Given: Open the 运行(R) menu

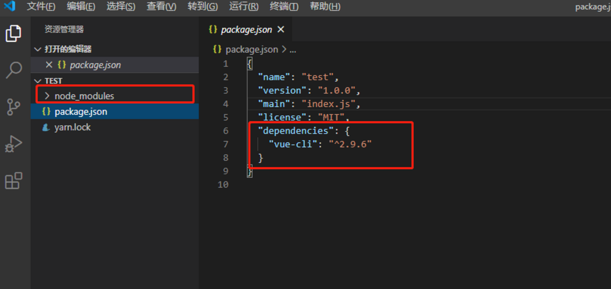Looking at the screenshot, I should (x=244, y=7).
